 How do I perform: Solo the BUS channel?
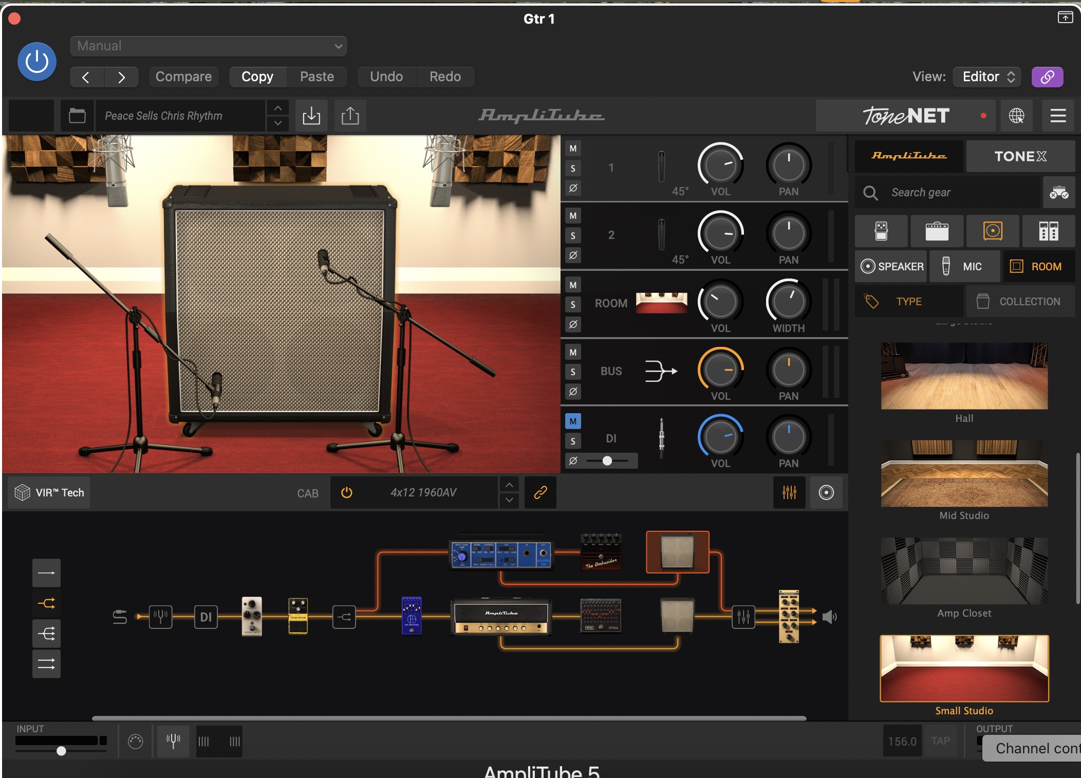(573, 372)
